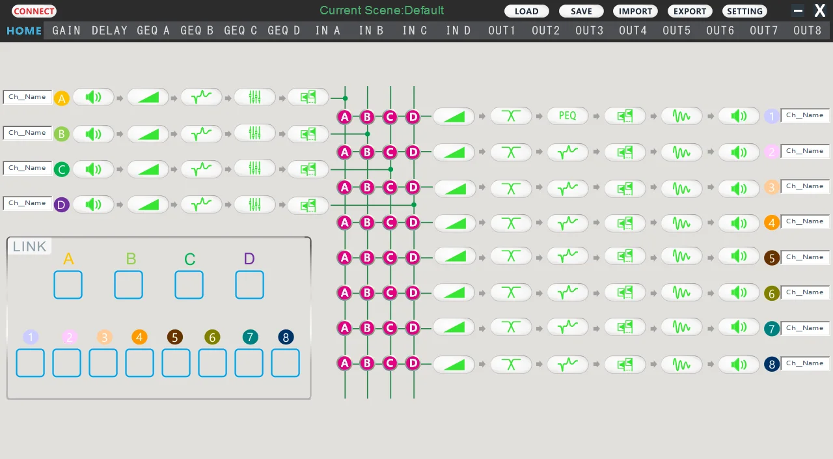Viewport: 833px width, 459px height.
Task: Open output 6 limiter waveform icon
Action: [x=682, y=293]
